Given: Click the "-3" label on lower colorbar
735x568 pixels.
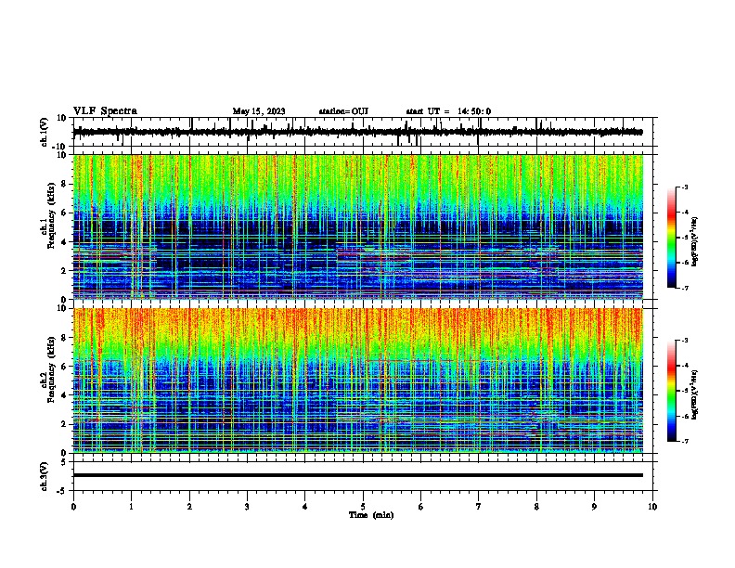Looking at the screenshot, I should click(x=685, y=341).
